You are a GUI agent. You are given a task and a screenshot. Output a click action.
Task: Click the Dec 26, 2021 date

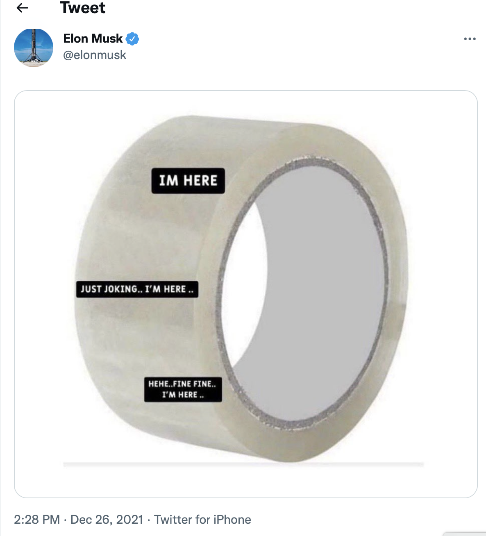coord(107,520)
